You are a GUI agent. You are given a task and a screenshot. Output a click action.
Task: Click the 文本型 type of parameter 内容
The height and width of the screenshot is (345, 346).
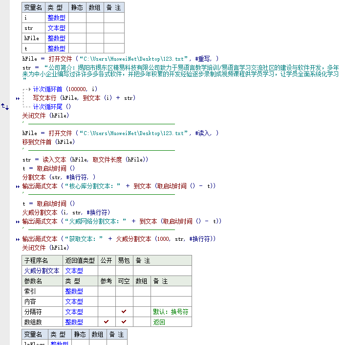[x=74, y=301]
